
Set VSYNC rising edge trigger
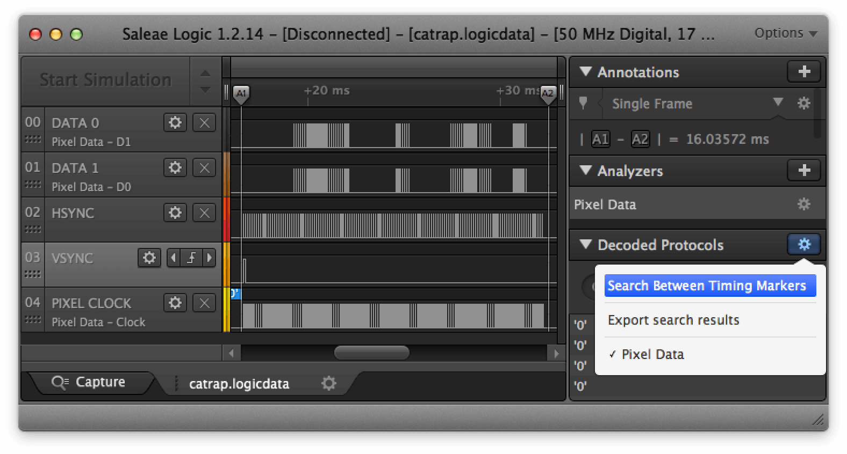191,258
